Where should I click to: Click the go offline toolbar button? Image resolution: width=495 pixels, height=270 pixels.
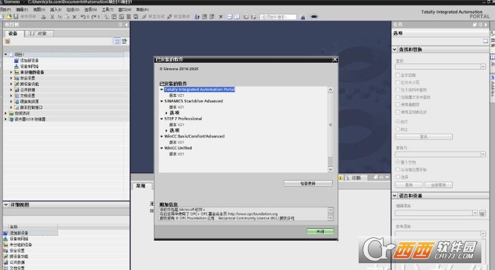point(179,16)
